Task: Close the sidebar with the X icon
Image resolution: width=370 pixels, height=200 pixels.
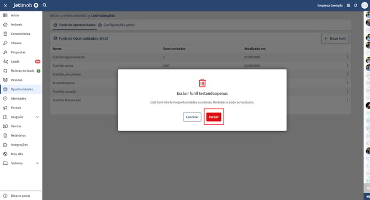Action: click(x=6, y=6)
